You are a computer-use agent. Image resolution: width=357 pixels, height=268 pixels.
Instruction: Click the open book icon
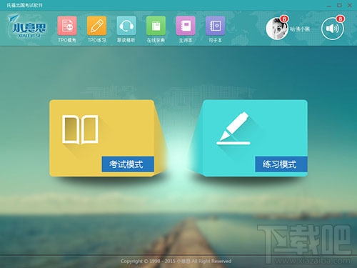pos(80,130)
